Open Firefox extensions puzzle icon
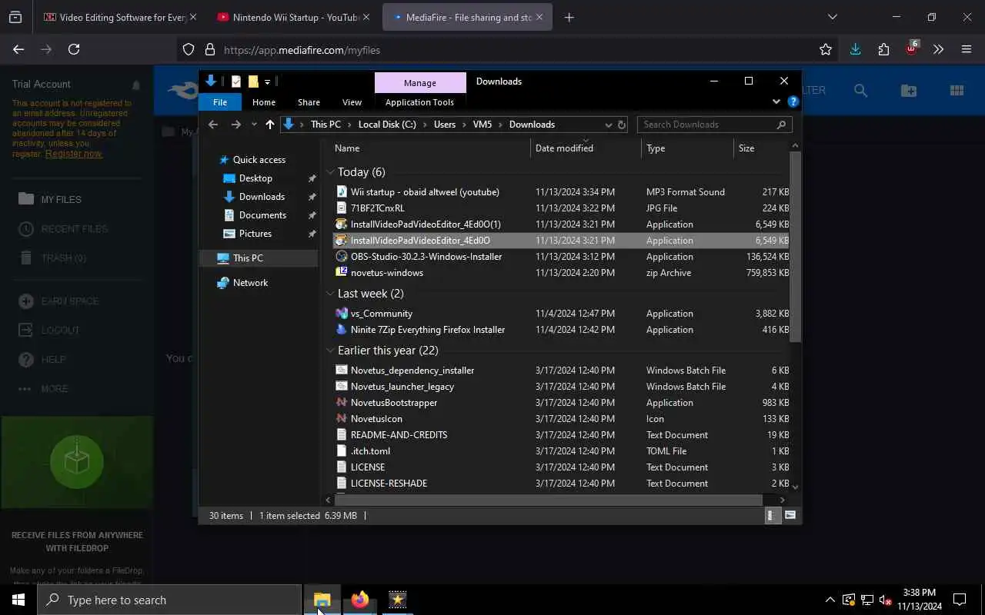The image size is (985, 615). coord(883,49)
